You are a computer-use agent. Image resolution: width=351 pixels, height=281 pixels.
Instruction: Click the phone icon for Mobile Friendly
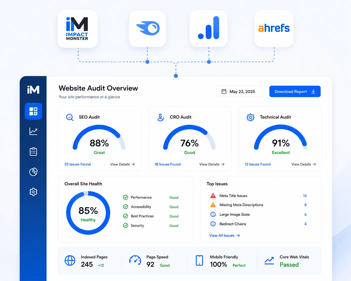pyautogui.click(x=199, y=260)
